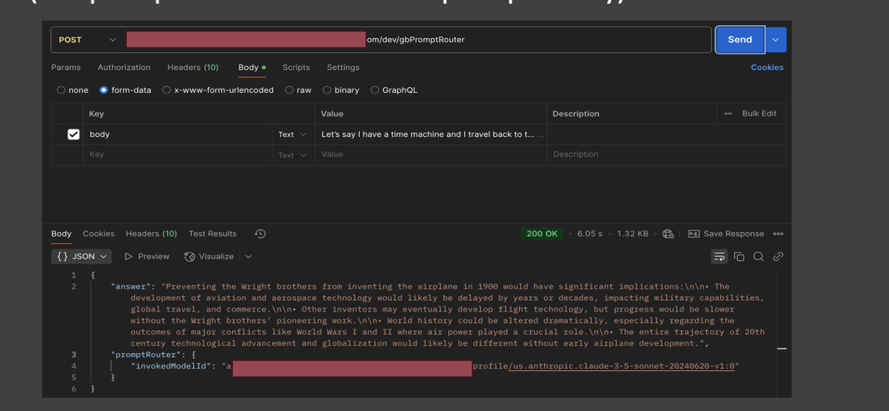Click the "promptRouter" key in response

click(146, 354)
